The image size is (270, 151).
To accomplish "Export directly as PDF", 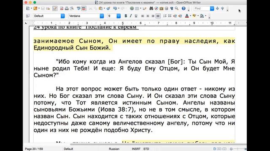I will pyautogui.click(x=62, y=8).
